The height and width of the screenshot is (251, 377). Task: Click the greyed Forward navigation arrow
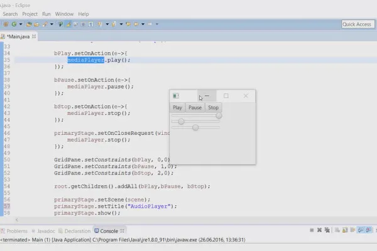[150, 24]
